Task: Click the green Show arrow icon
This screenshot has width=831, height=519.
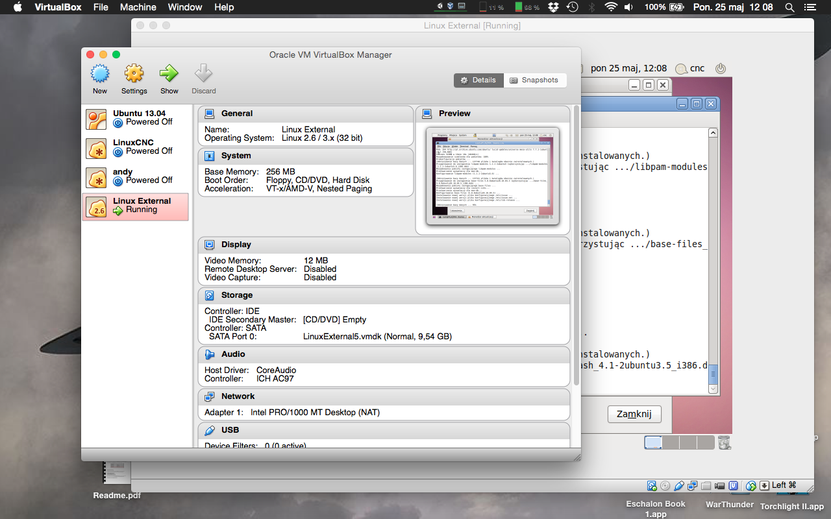Action: (169, 74)
